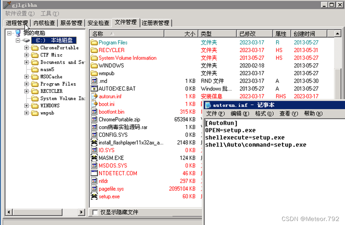The width and height of the screenshot is (345, 225).
Task: Toggle the show only hidden files checkbox
Action: click(x=95, y=212)
